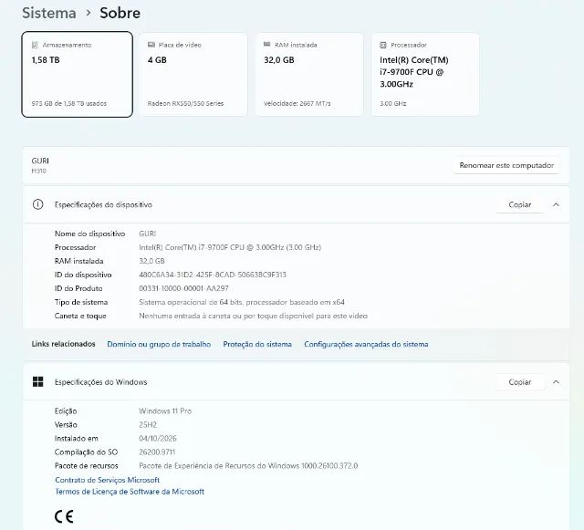Open Domínio ou grupo de trabalho link

[x=159, y=344]
